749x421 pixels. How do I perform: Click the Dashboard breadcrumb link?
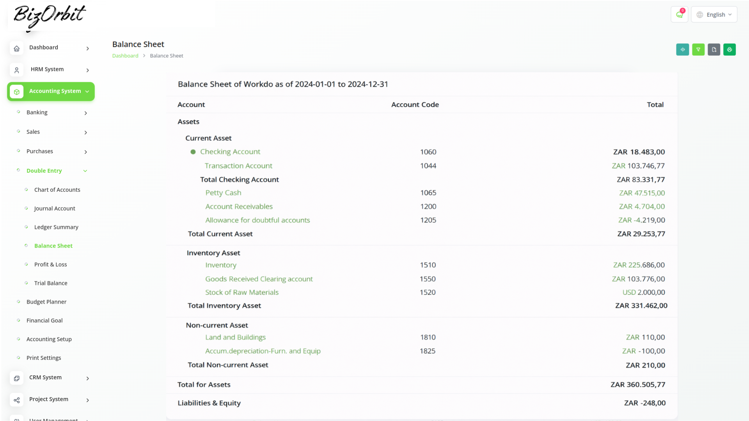click(125, 56)
